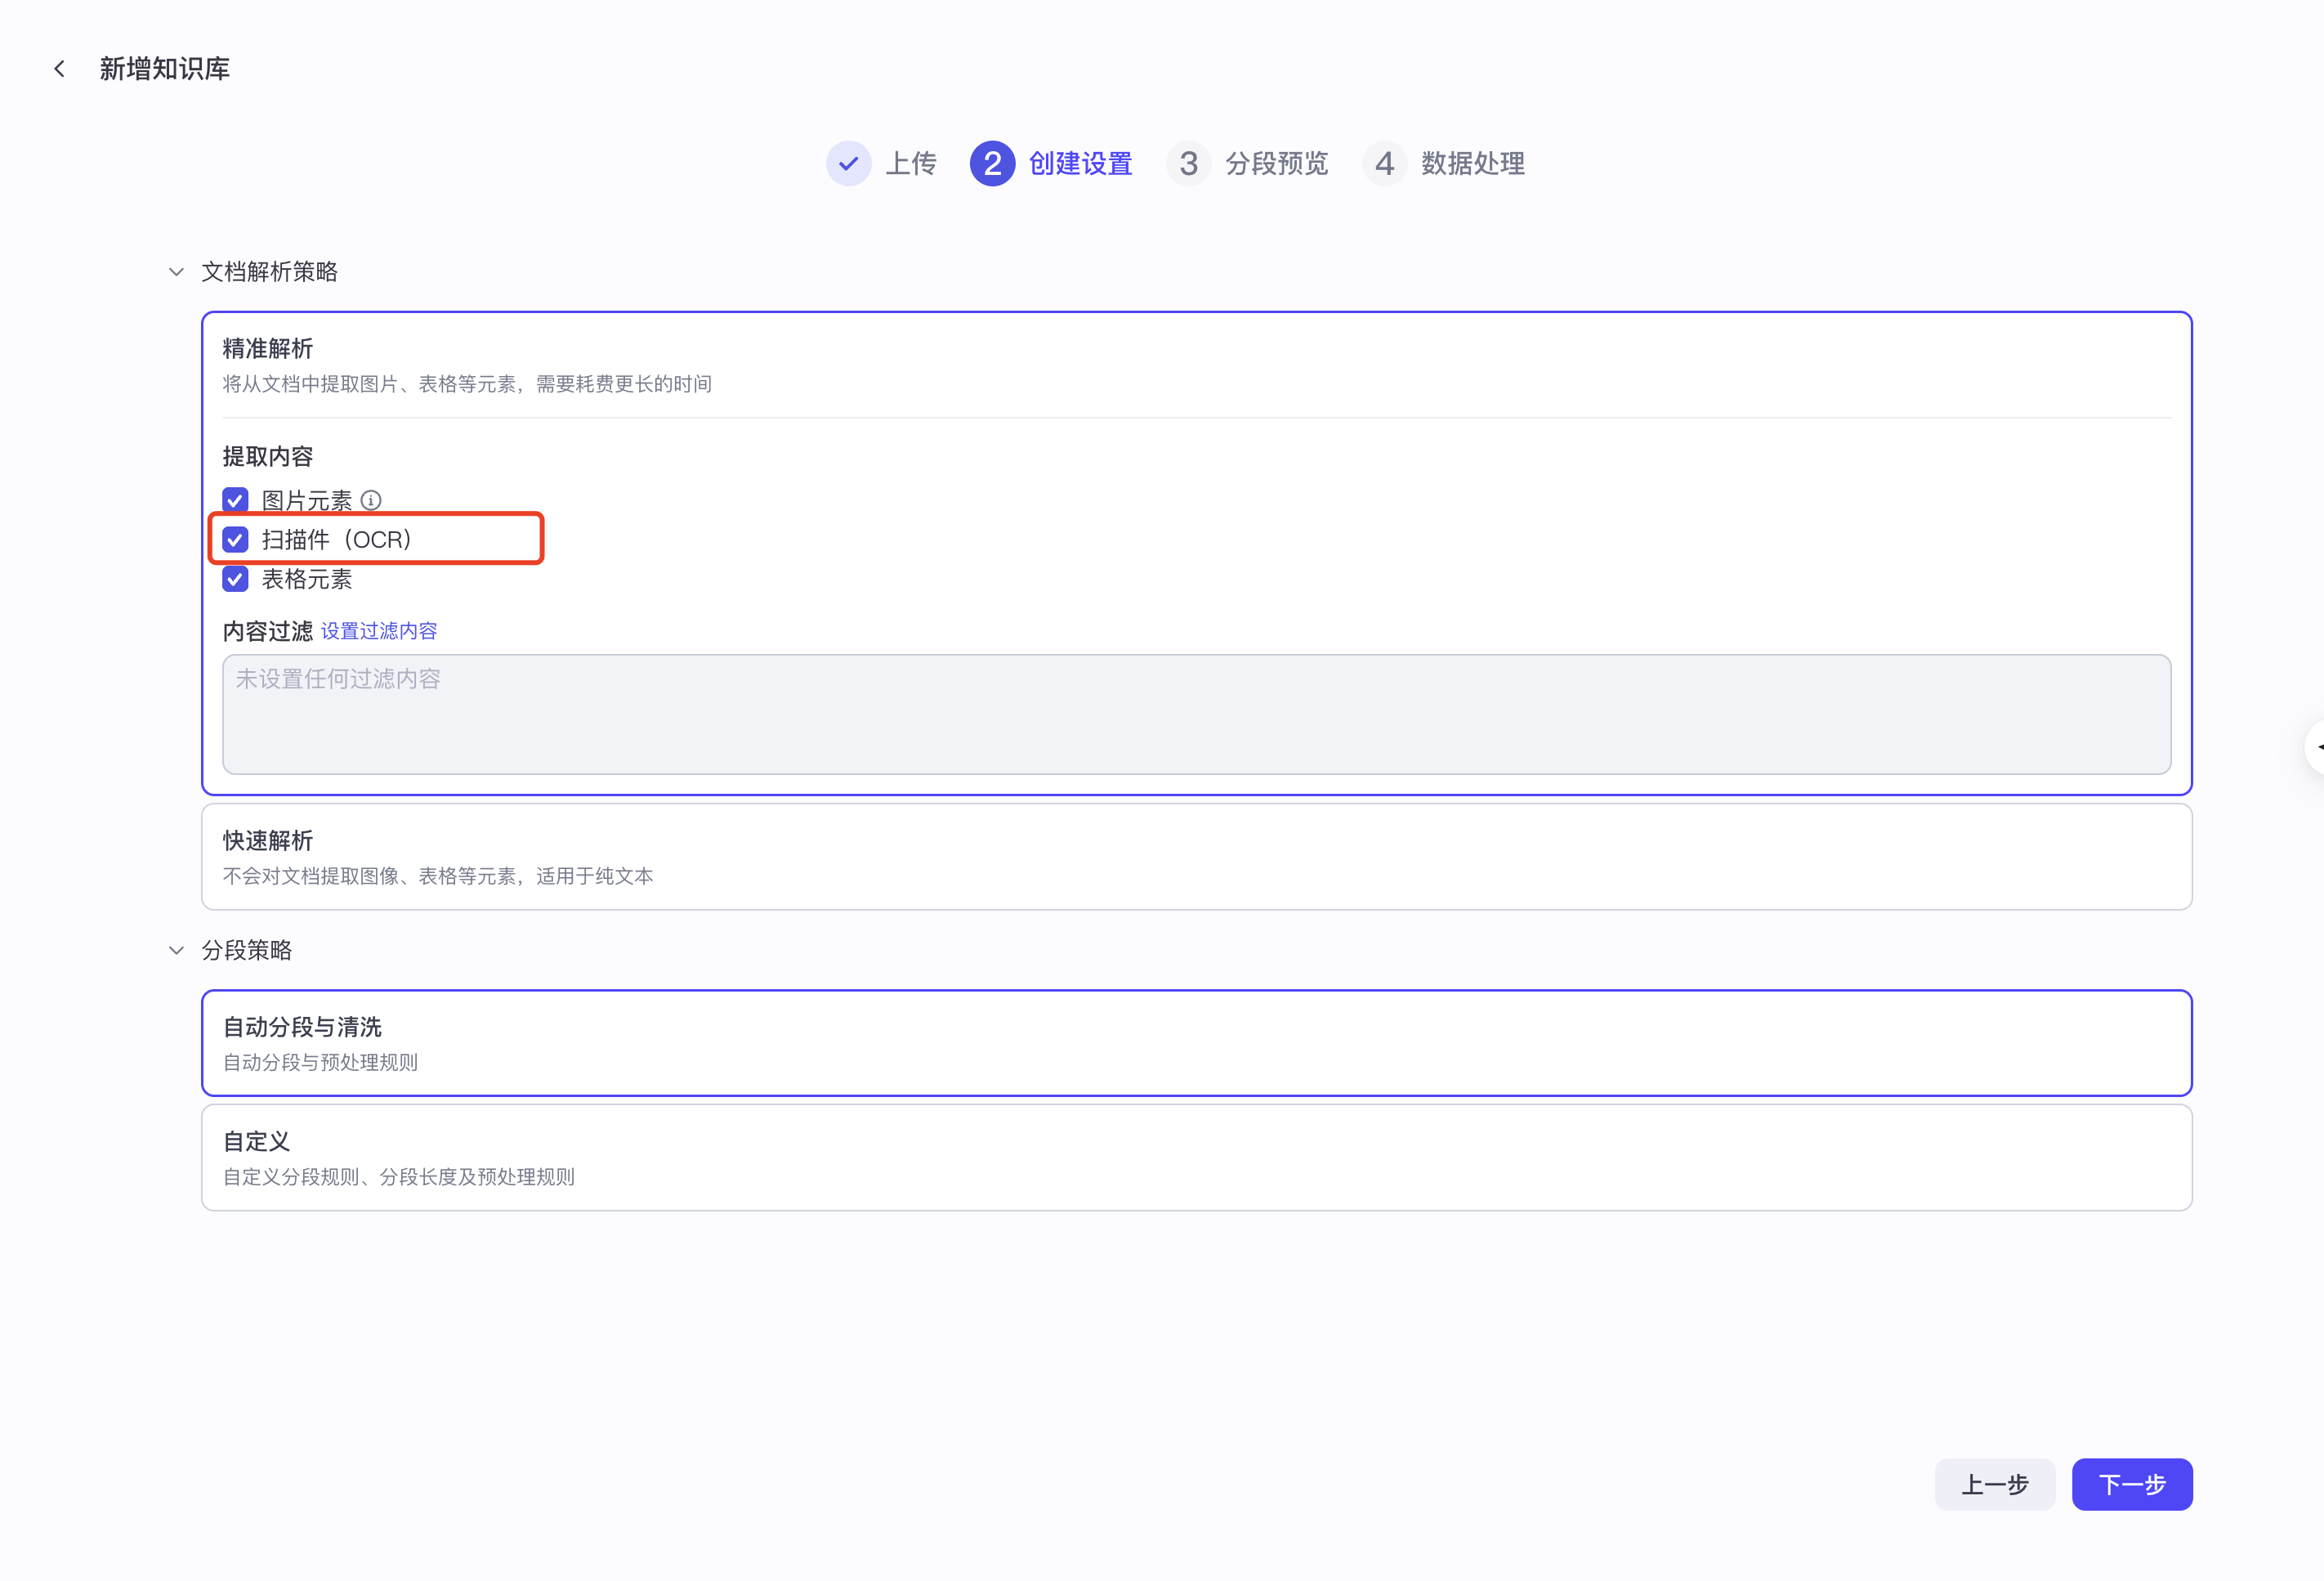This screenshot has height=1581, width=2324.
Task: Collapse the 文档解析策略 section
Action: click(x=177, y=271)
